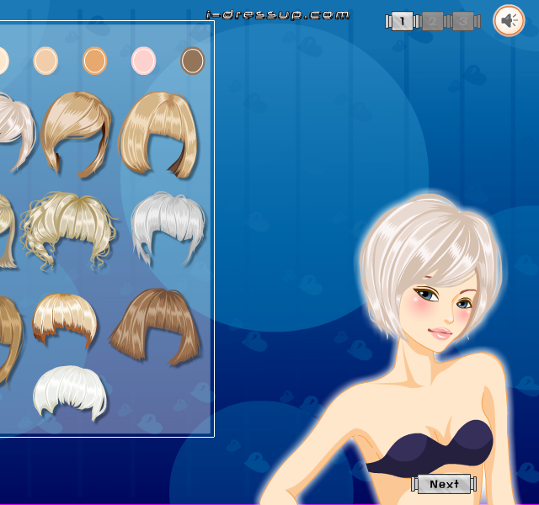Choose the dark brown skin tone swatch
The width and height of the screenshot is (539, 505).
pyautogui.click(x=193, y=61)
